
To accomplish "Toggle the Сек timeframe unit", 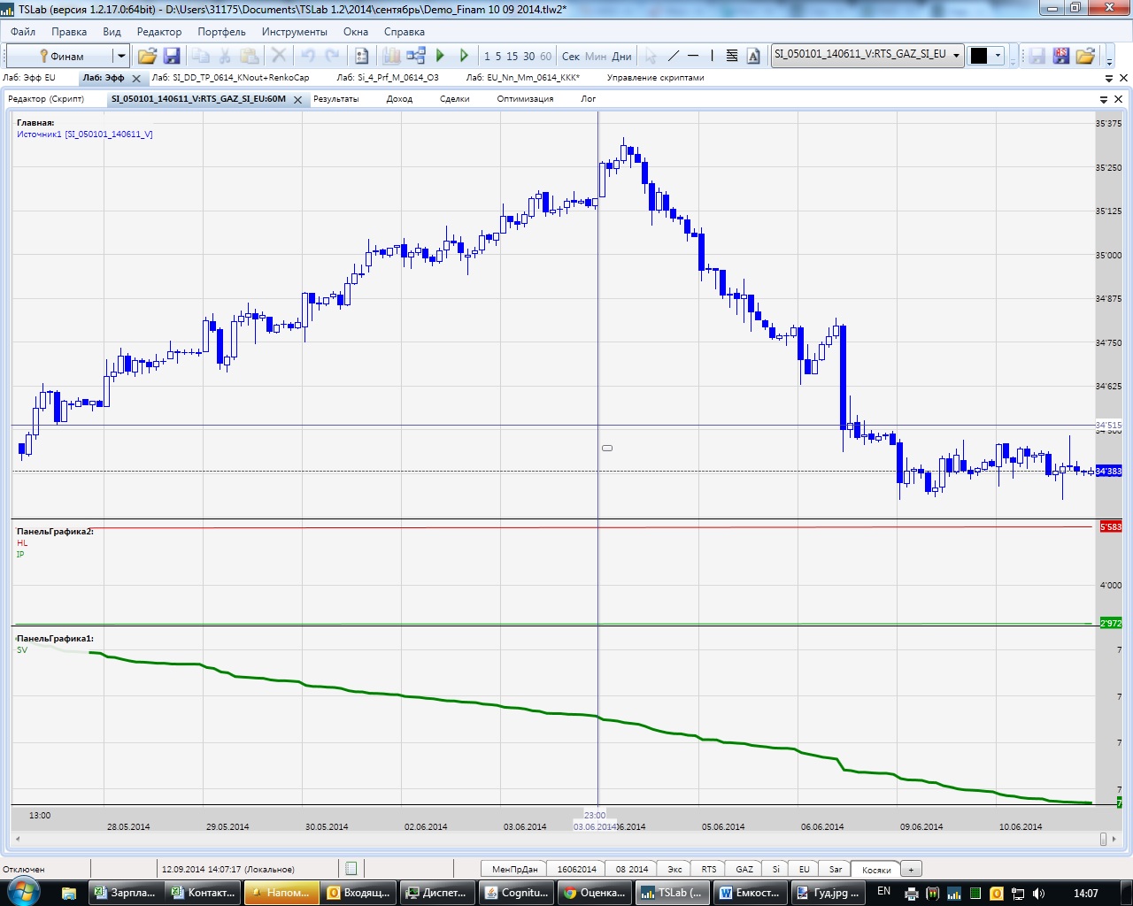I will click(x=571, y=56).
